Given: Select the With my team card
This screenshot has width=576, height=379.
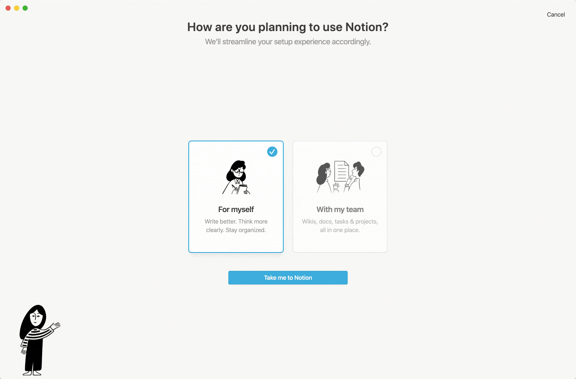Looking at the screenshot, I should pos(340,197).
